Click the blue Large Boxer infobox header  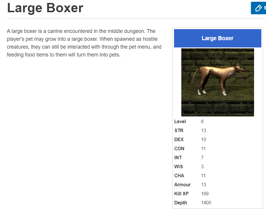click(x=217, y=38)
